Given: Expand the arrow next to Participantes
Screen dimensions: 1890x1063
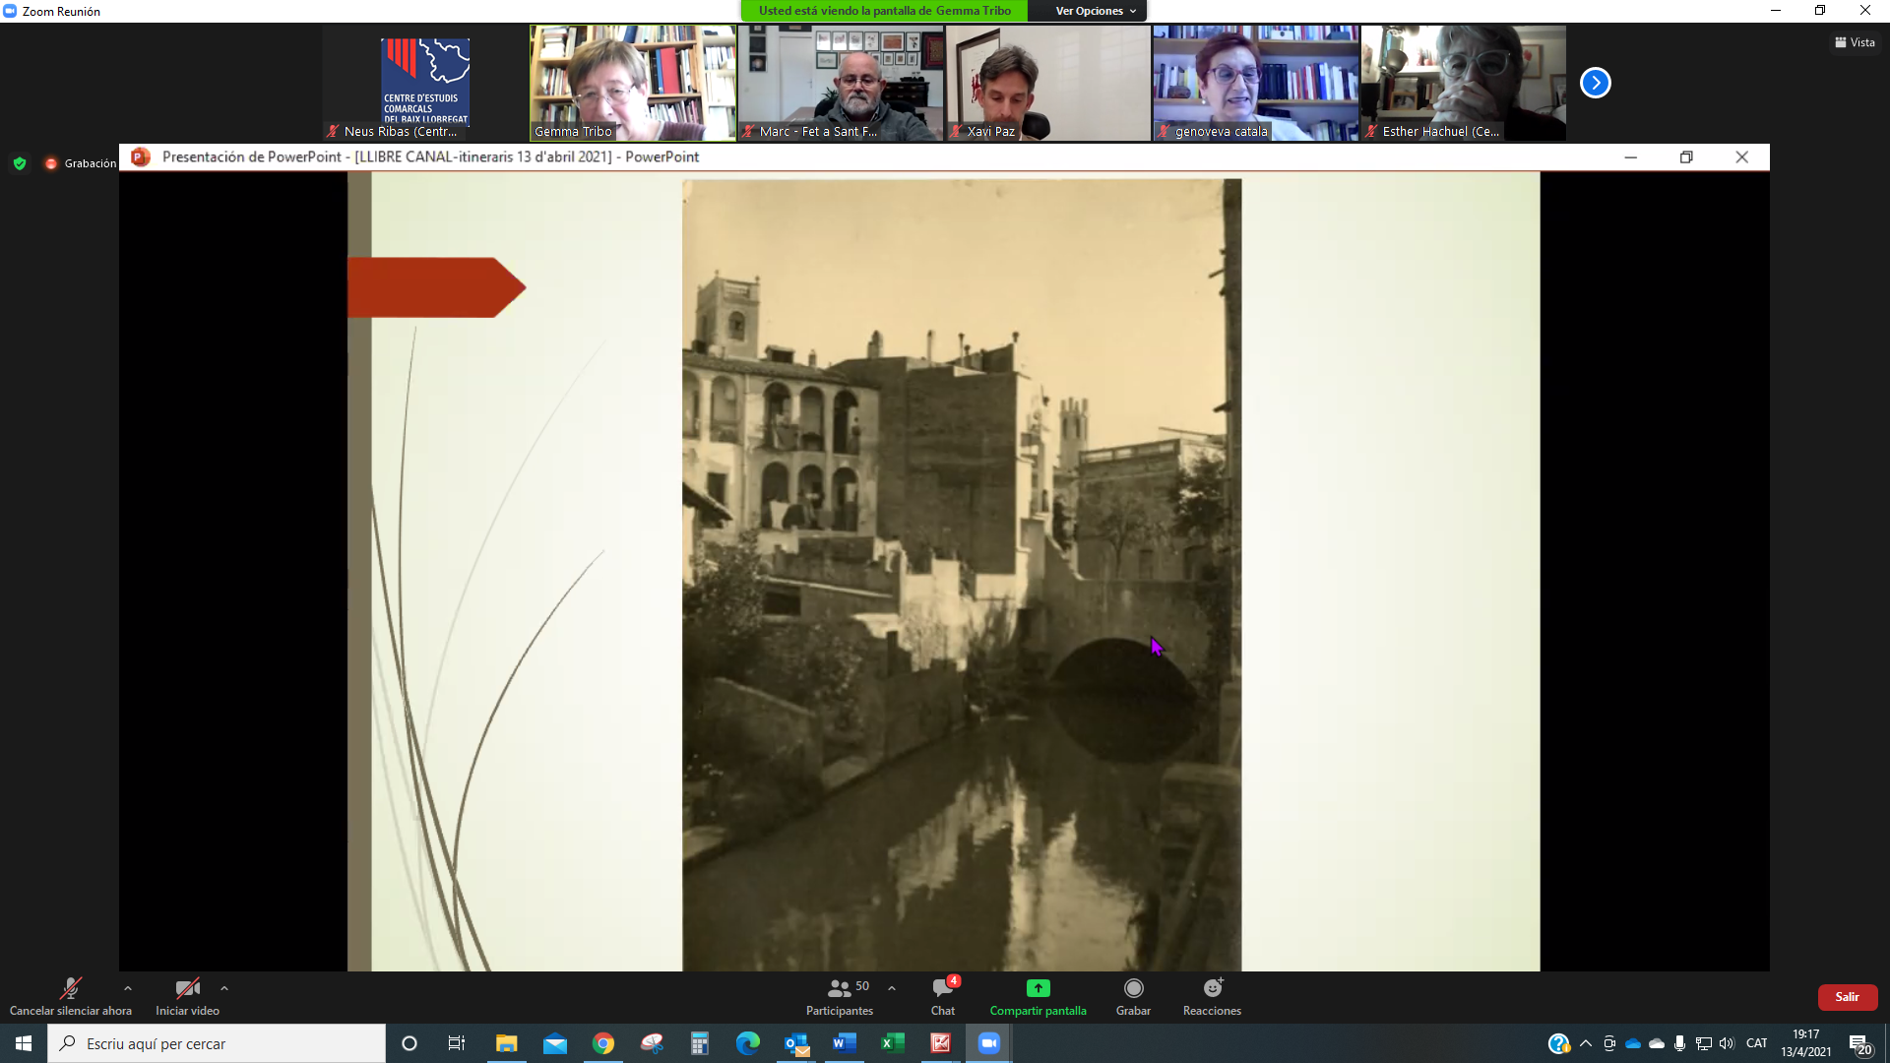Looking at the screenshot, I should click(892, 988).
